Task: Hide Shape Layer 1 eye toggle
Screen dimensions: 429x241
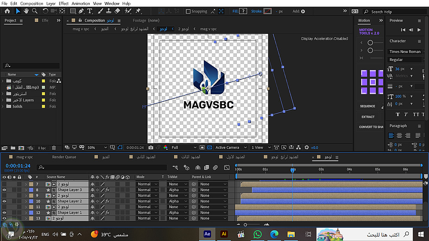Action: point(4,213)
